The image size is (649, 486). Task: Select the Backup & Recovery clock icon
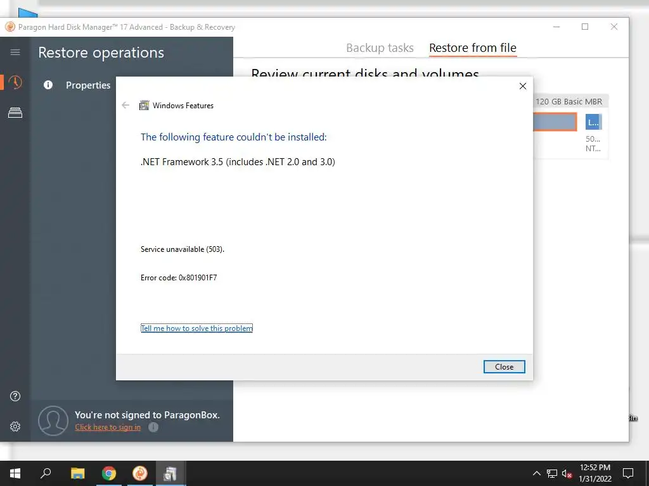(15, 82)
